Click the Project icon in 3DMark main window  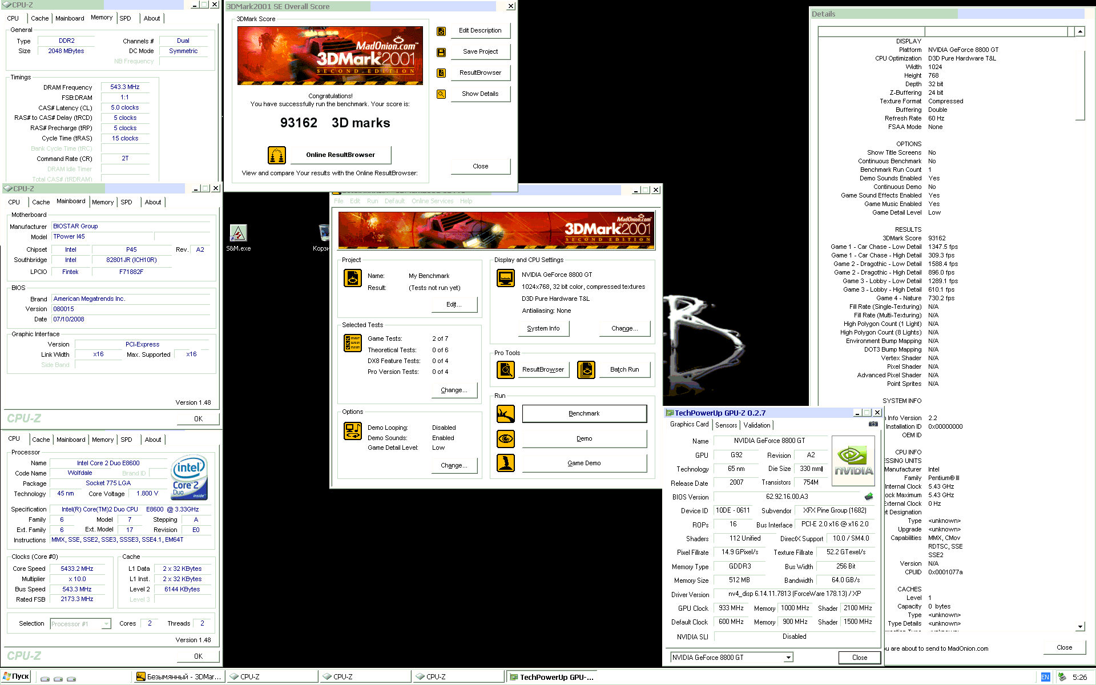(x=353, y=278)
